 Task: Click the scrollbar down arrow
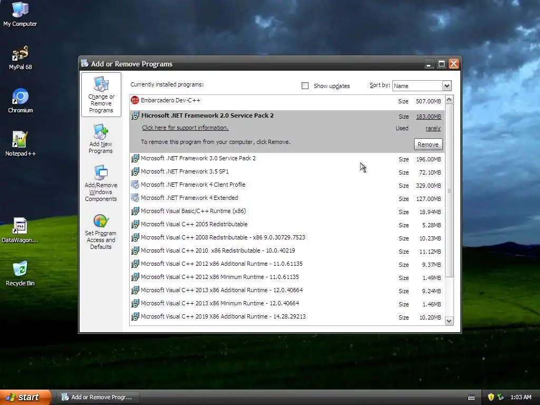pos(449,321)
